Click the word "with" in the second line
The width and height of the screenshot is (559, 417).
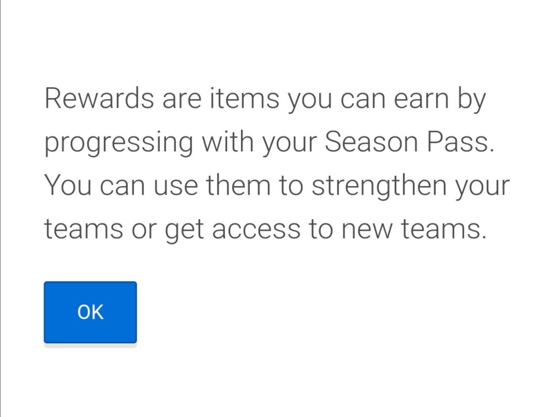coord(227,142)
